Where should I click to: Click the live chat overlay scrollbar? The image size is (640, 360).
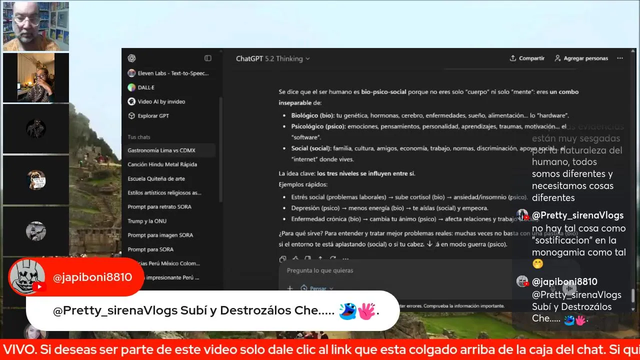[x=633, y=296]
